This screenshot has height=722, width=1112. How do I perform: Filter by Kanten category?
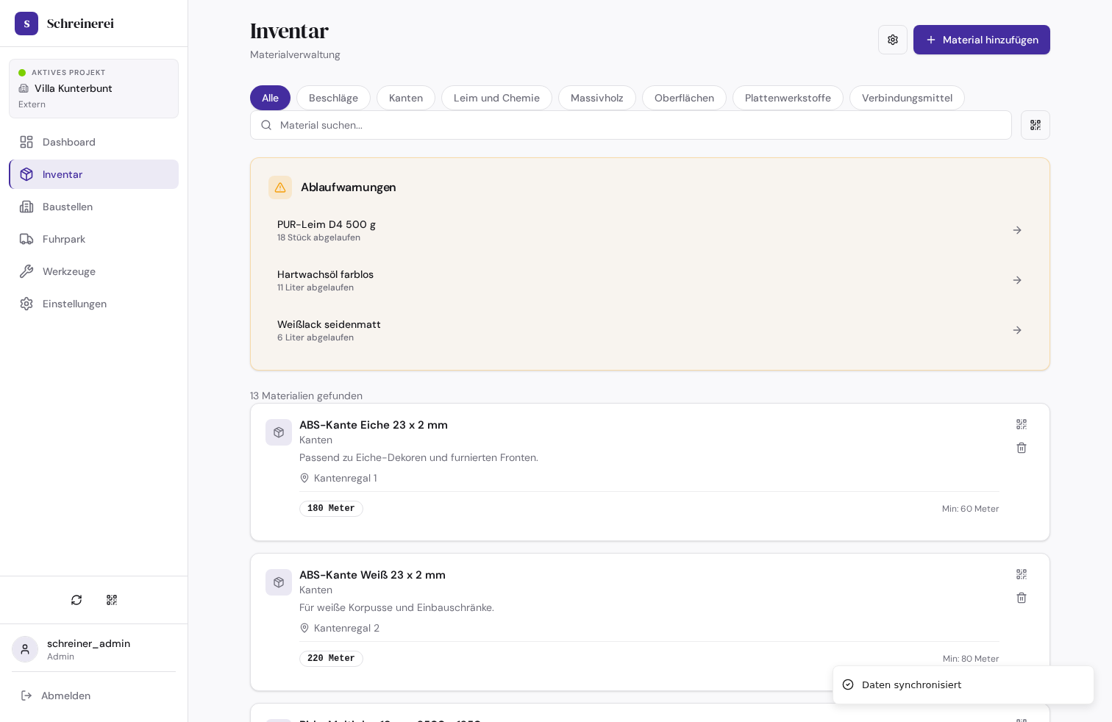[x=405, y=98]
